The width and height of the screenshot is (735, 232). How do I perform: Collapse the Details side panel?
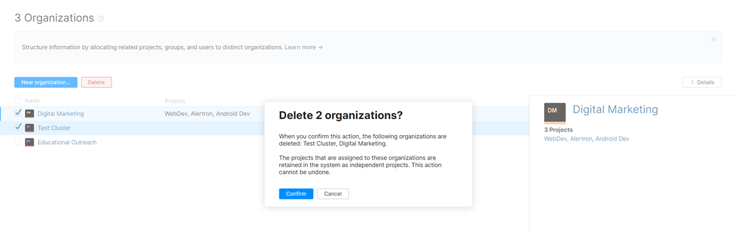702,82
